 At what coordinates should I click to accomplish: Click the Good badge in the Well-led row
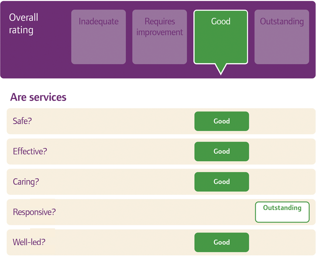pyautogui.click(x=221, y=242)
